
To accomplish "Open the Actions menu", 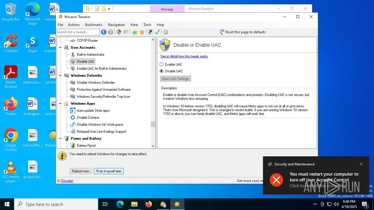I will (74, 25).
